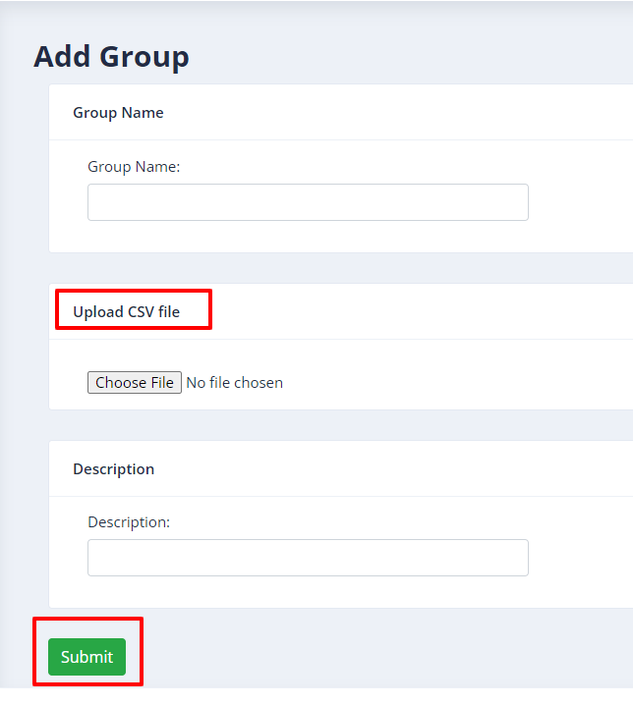633x706 pixels.
Task: Click the green Submit button label text
Action: [87, 657]
